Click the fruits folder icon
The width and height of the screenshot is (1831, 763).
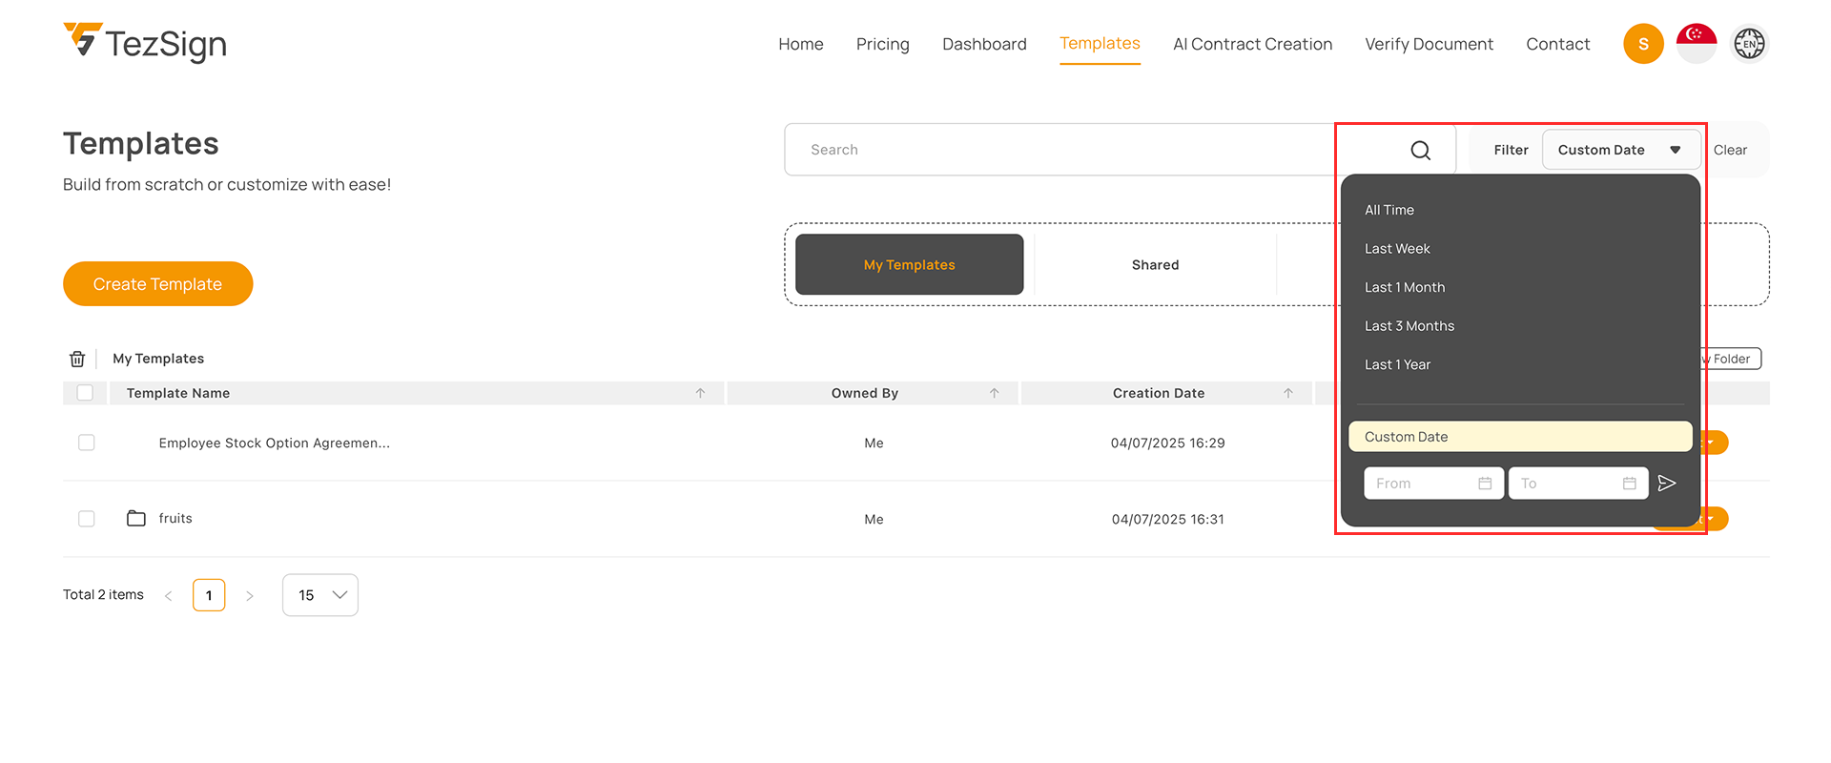pyautogui.click(x=136, y=519)
